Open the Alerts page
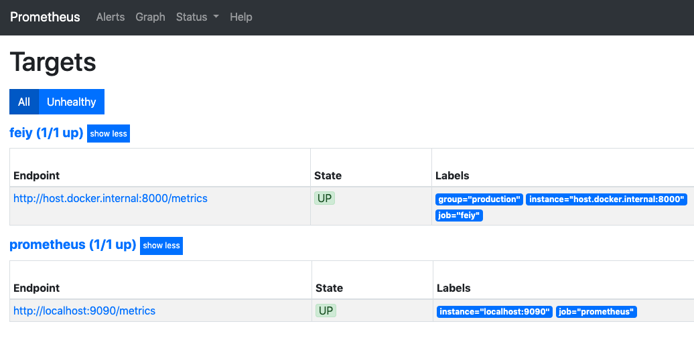Image resolution: width=694 pixels, height=348 pixels. [111, 17]
